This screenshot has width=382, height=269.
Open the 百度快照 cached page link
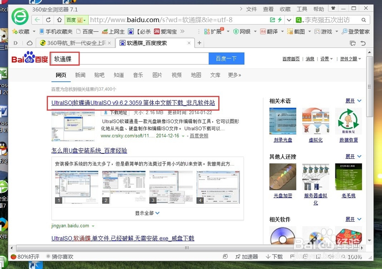pos(199,136)
